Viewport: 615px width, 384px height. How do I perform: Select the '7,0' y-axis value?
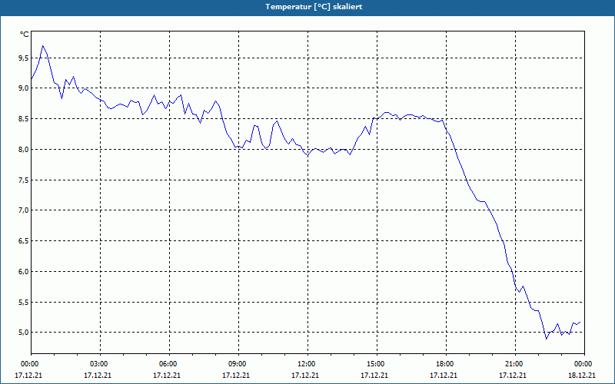24,210
